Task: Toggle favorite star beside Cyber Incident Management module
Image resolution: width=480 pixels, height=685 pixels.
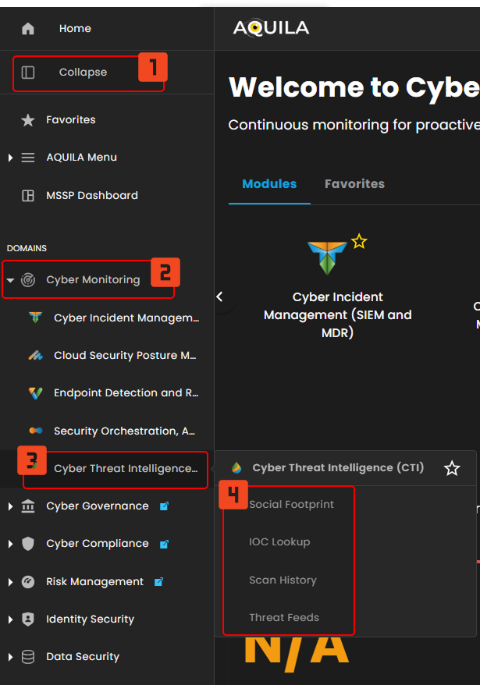Action: pyautogui.click(x=358, y=241)
